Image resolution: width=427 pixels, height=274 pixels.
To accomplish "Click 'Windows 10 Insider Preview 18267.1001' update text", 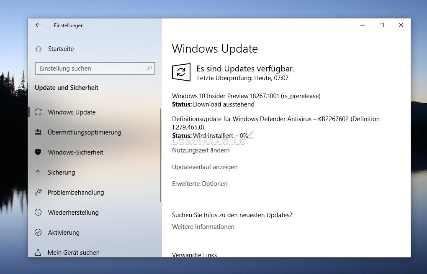I will coord(246,96).
